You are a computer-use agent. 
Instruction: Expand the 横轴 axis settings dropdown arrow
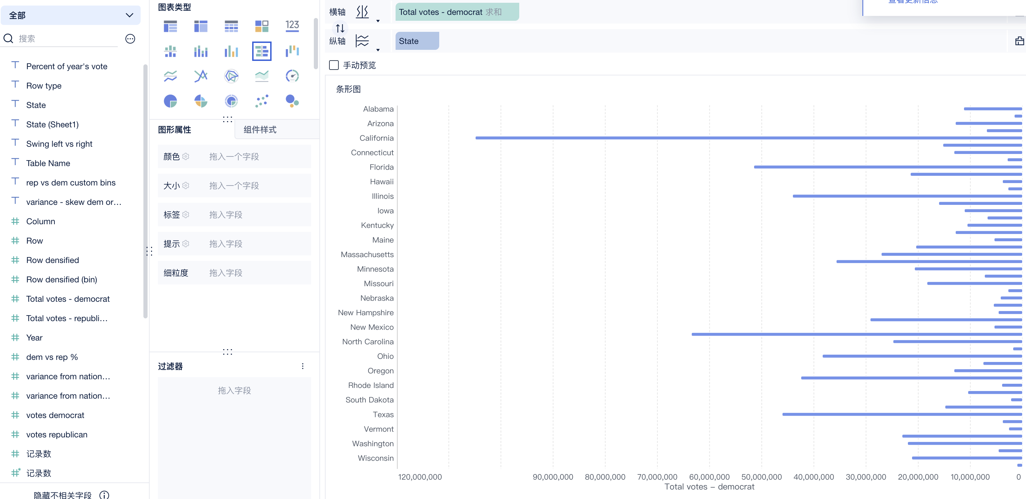[378, 21]
